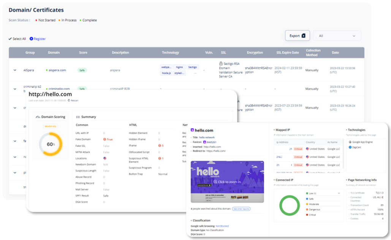391x240 pixels.
Task: Expand the Low legend dropdown chevron
Action: [x=339, y=193]
